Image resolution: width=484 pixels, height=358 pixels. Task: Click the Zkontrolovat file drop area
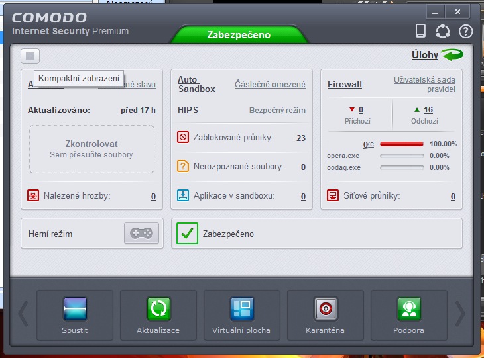91,149
